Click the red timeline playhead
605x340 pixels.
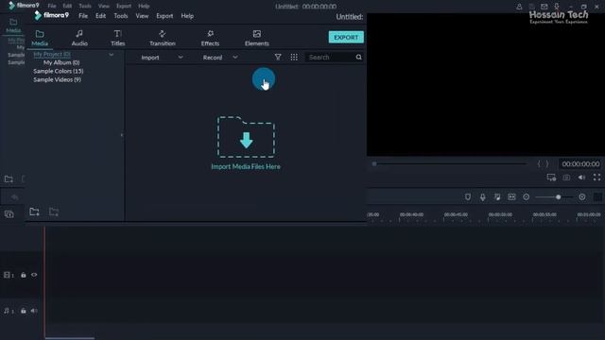44,281
